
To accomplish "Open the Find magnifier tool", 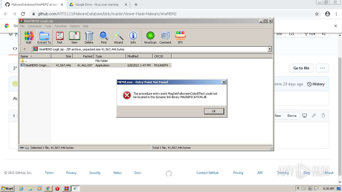I will (x=104, y=37).
